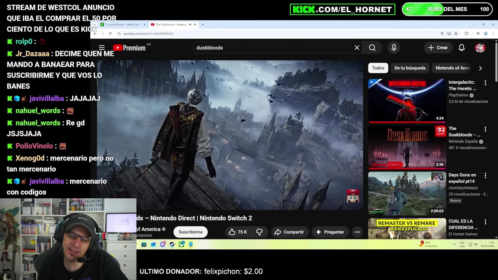Viewport: 498px width, 280px height.
Task: Open Discord from the taskbar
Action: click(163, 244)
